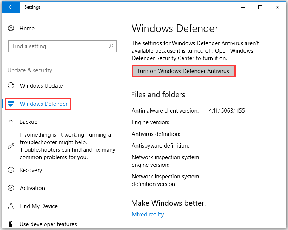Minimize the Settings window

point(243,7)
